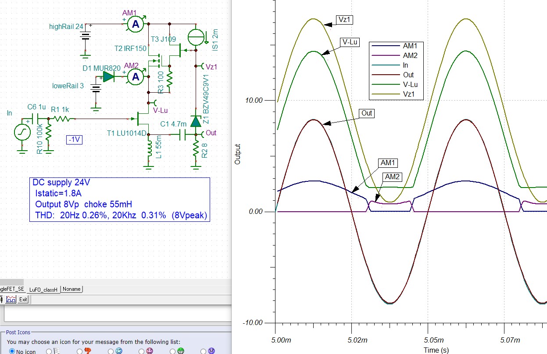
Task: Select the AM1 ammeter symbol in schematic
Action: coord(136,25)
